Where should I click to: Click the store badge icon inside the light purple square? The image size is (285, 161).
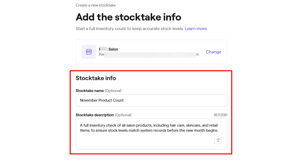[x=89, y=52]
